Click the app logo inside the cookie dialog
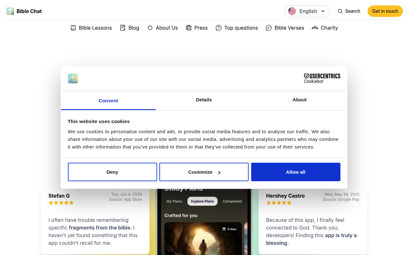This screenshot has height=255, width=408. click(x=73, y=78)
